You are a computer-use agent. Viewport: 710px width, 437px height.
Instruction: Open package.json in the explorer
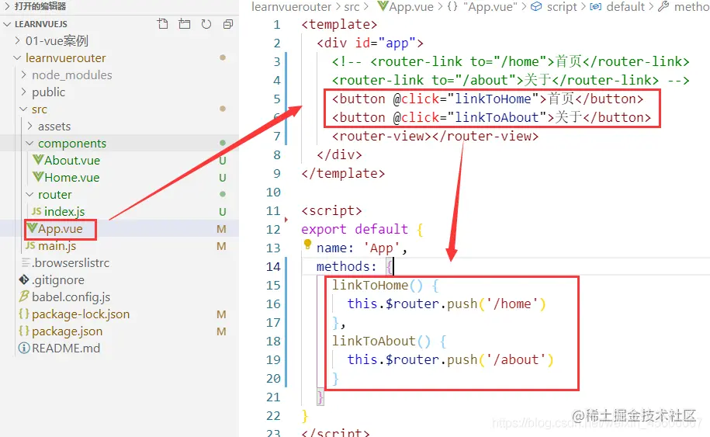[67, 331]
